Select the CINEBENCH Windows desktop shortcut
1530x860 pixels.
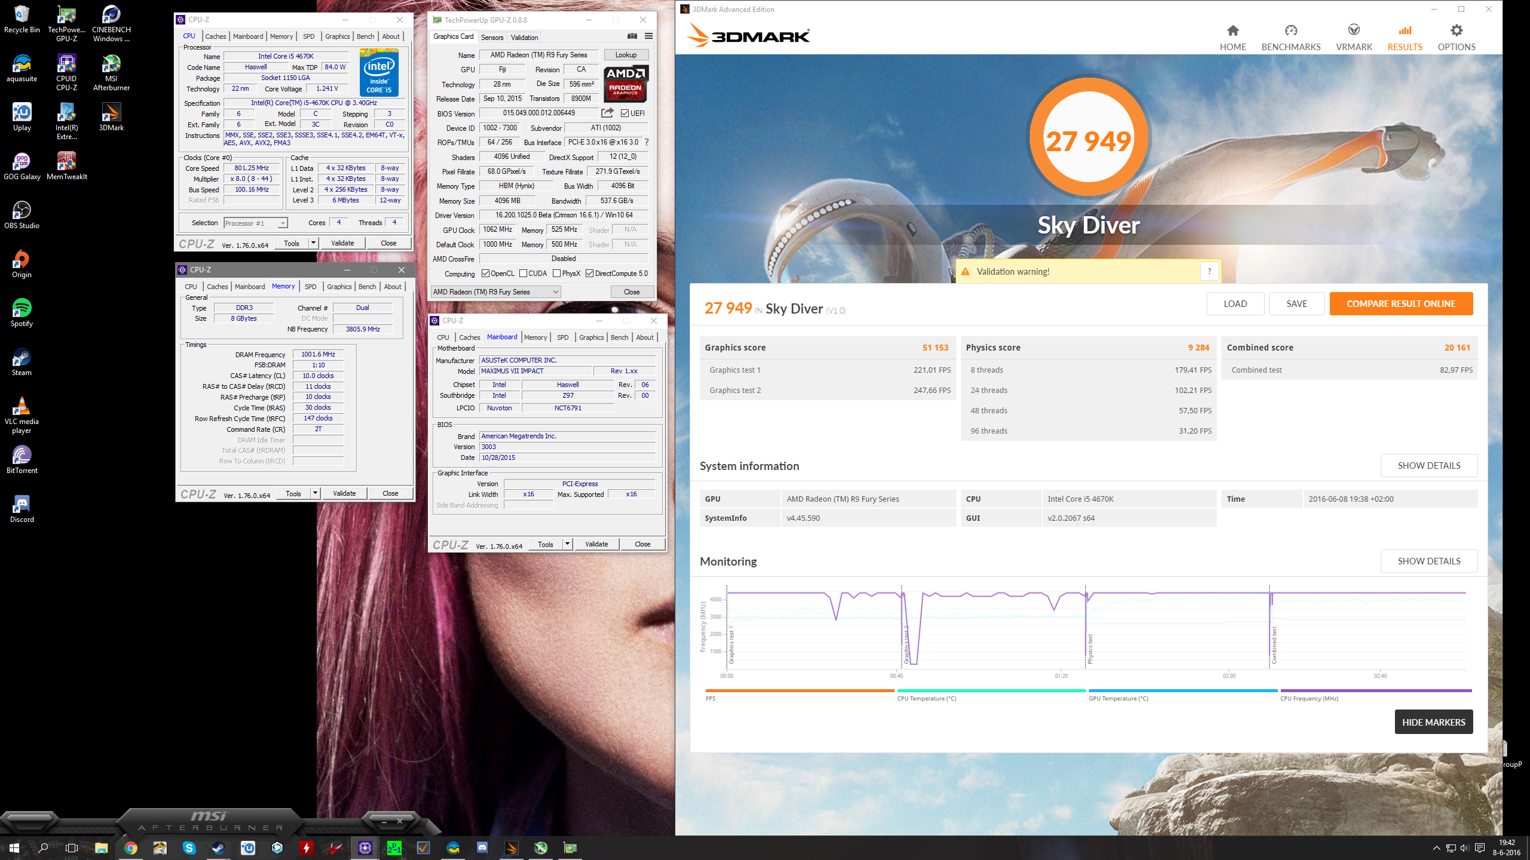pos(111,24)
